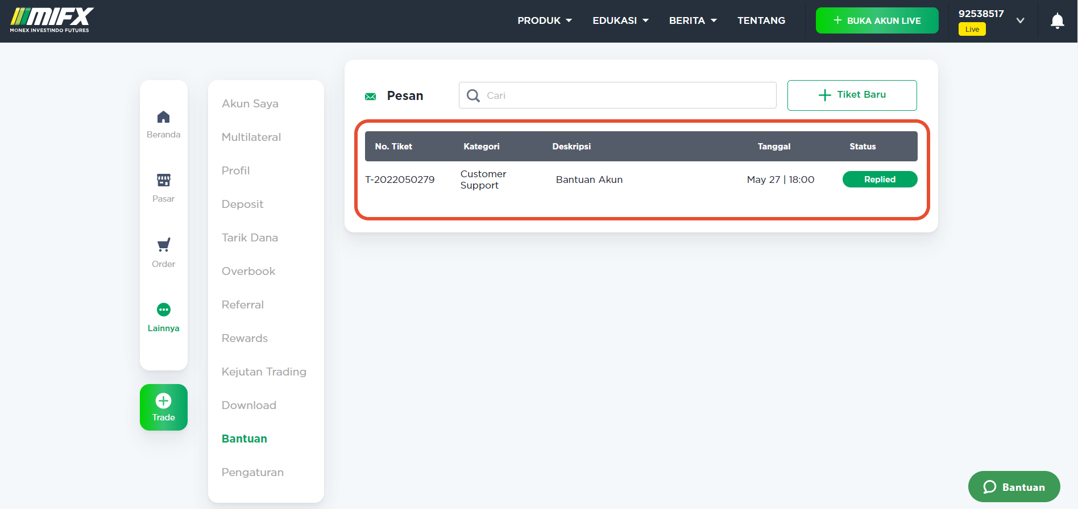The image size is (1078, 509).
Task: Select Deposit in the side menu
Action: click(x=242, y=204)
